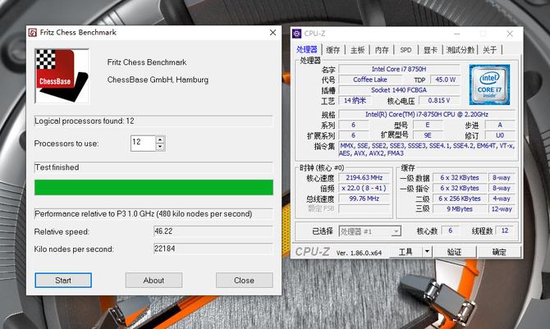This screenshot has height=329, width=550.
Task: Click the Test finished status text
Action: point(57,167)
